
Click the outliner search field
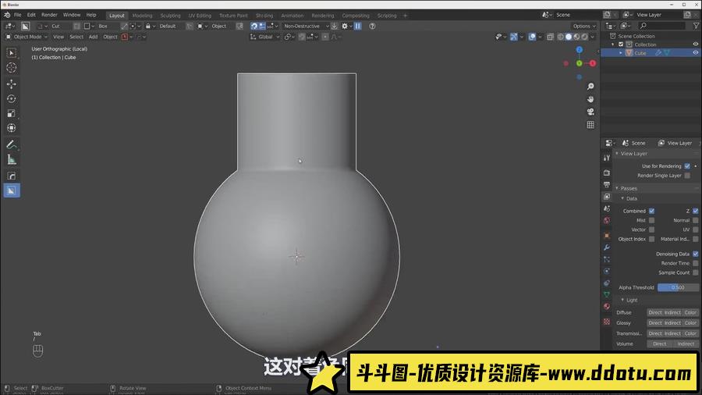(x=662, y=26)
